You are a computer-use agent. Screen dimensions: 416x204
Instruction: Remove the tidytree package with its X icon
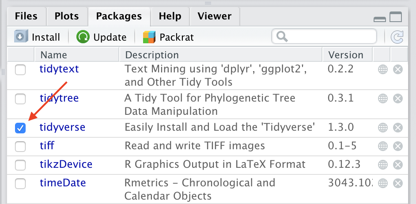coord(398,98)
